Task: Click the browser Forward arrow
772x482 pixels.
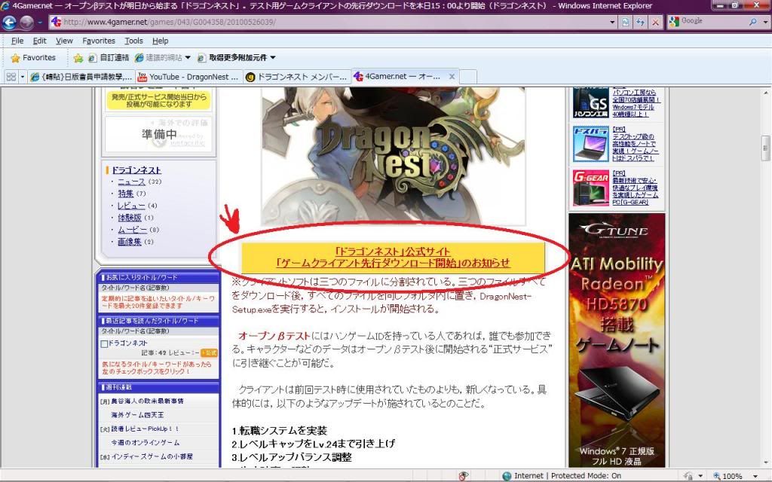Action: tap(27, 22)
